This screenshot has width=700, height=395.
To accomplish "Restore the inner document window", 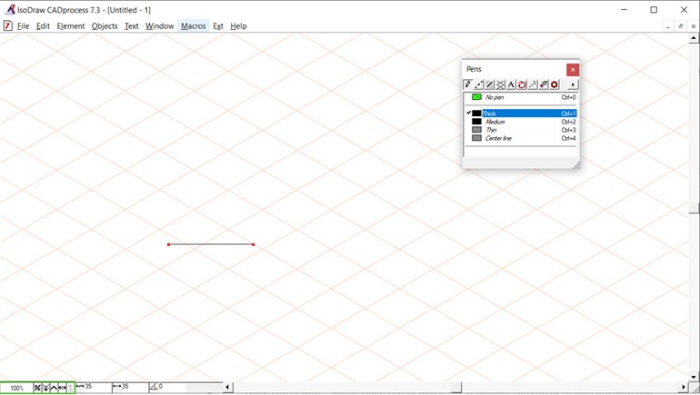I will 680,26.
